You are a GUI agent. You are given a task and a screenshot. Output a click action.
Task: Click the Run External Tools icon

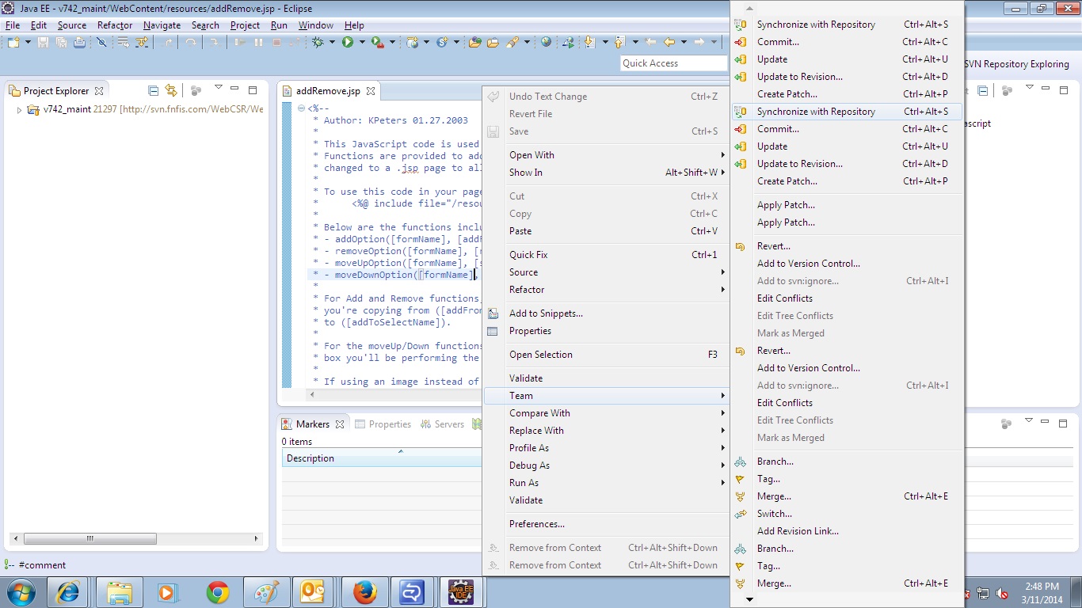(378, 43)
